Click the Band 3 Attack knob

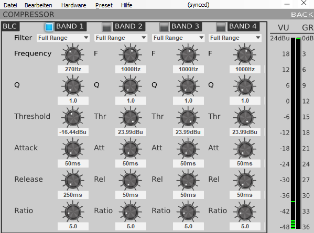[188, 149]
